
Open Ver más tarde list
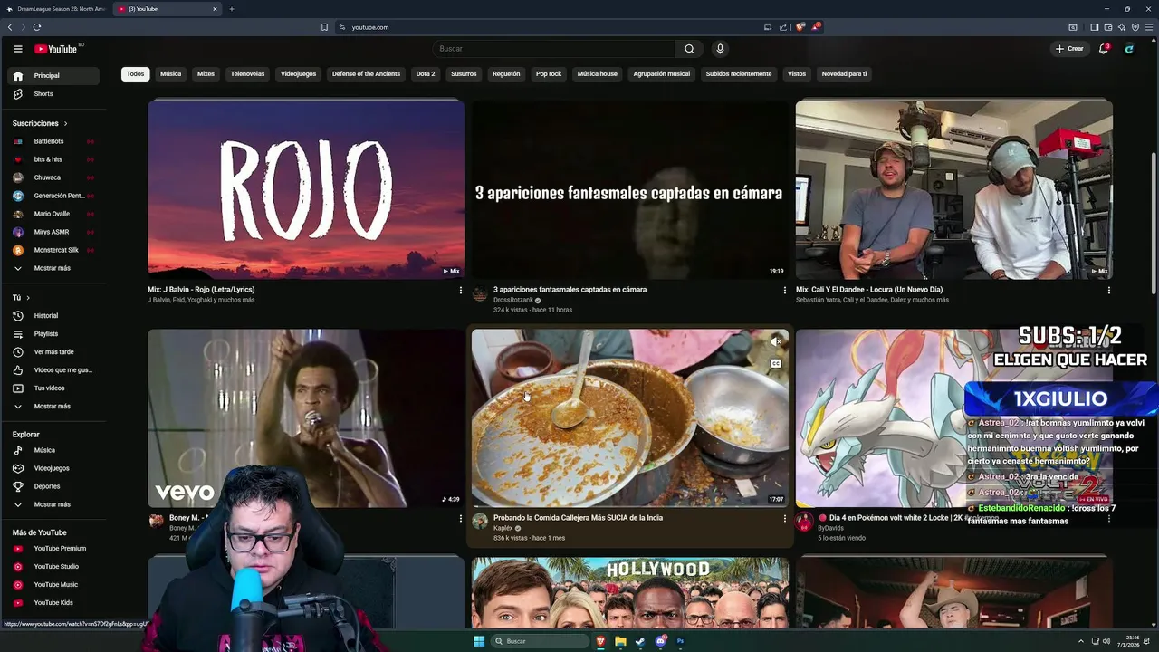(x=52, y=352)
